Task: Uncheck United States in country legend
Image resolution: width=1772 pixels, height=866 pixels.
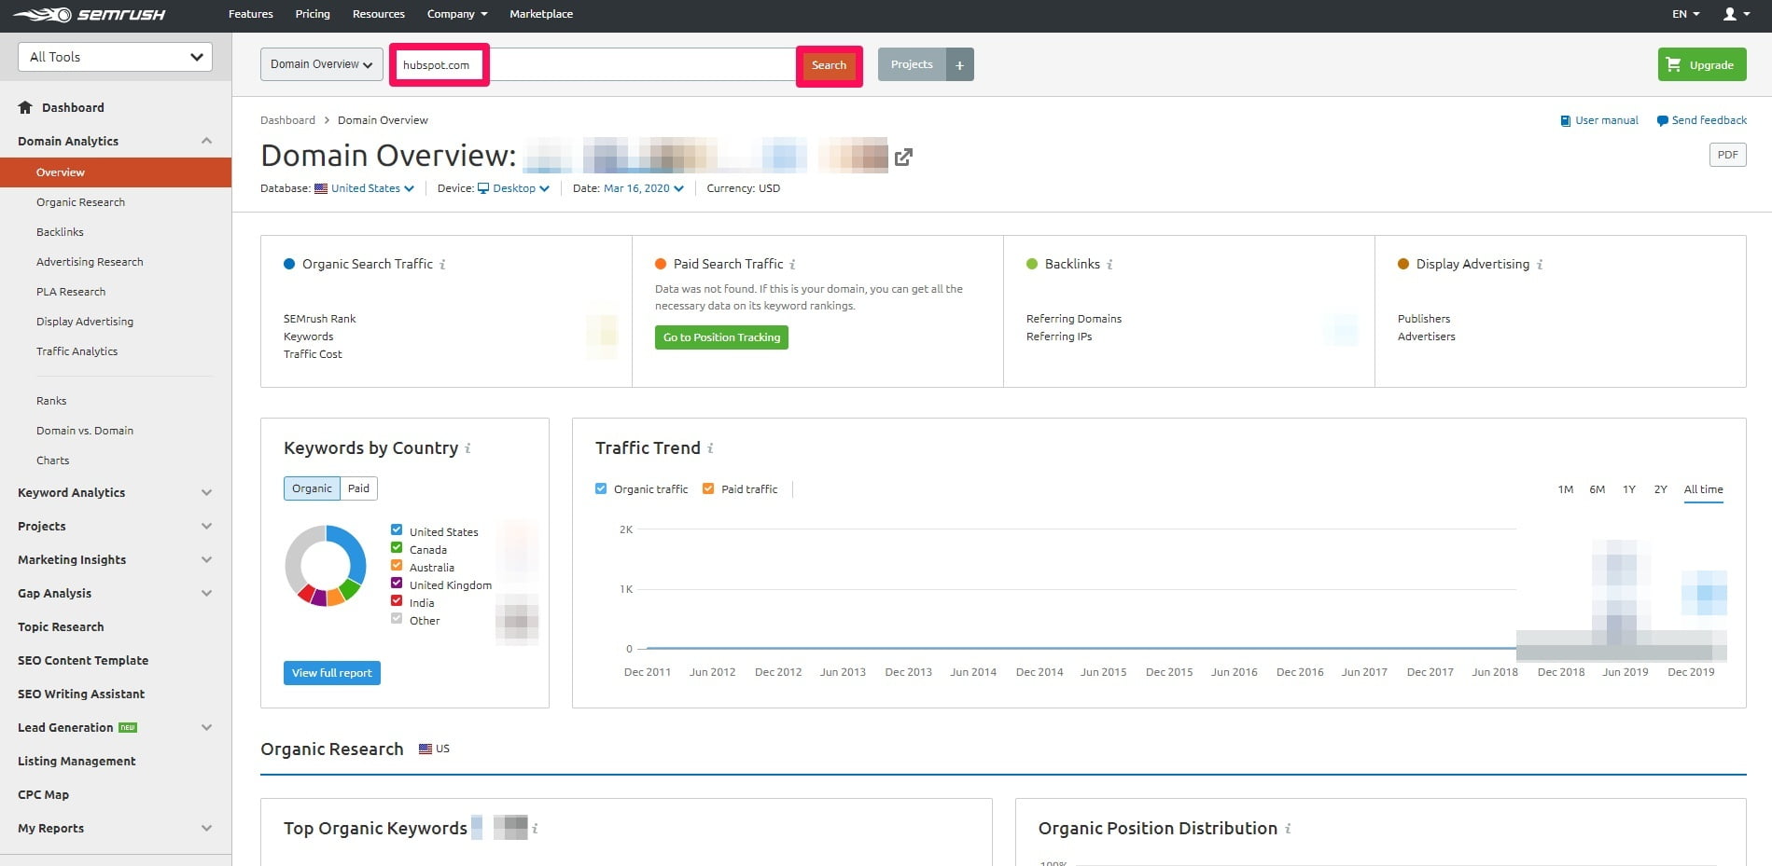Action: coord(397,529)
